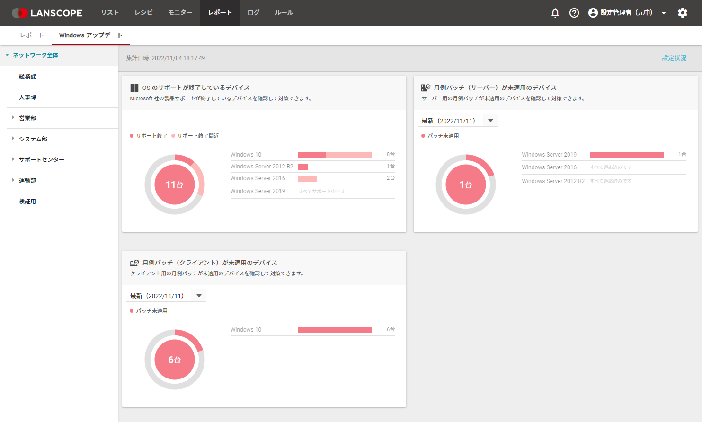Image resolution: width=702 pixels, height=422 pixels.
Task: Click the 11台 donut chart
Action: point(175,185)
